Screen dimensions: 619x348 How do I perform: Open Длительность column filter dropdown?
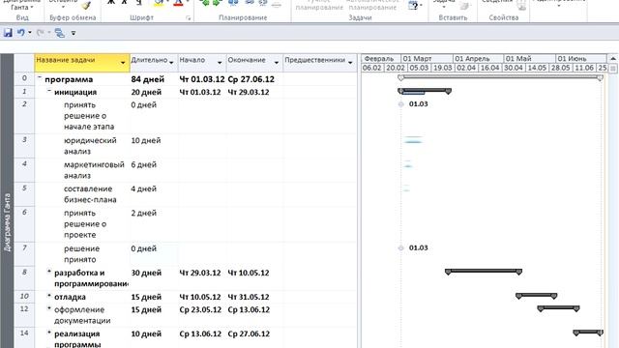(171, 63)
